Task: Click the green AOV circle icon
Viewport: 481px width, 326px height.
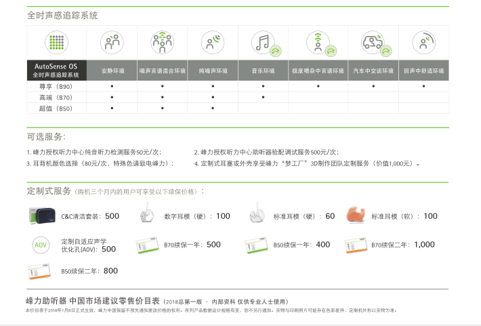Action: (41, 244)
